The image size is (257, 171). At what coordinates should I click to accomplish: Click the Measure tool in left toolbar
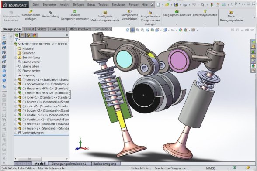(x=4, y=86)
